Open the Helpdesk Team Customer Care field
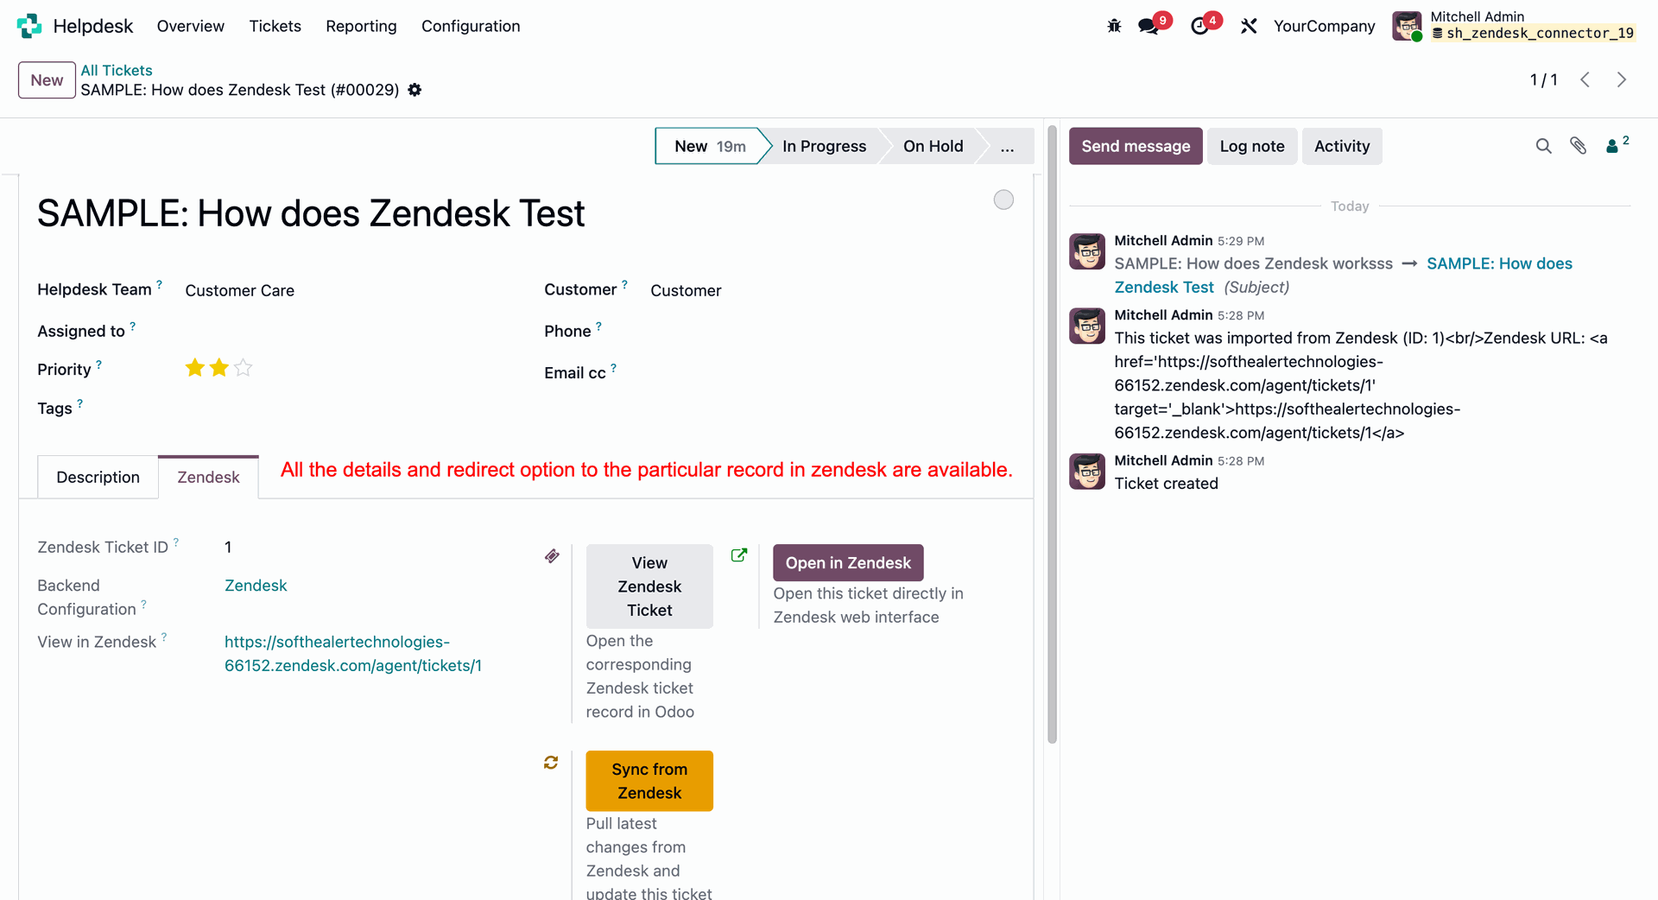 [240, 291]
